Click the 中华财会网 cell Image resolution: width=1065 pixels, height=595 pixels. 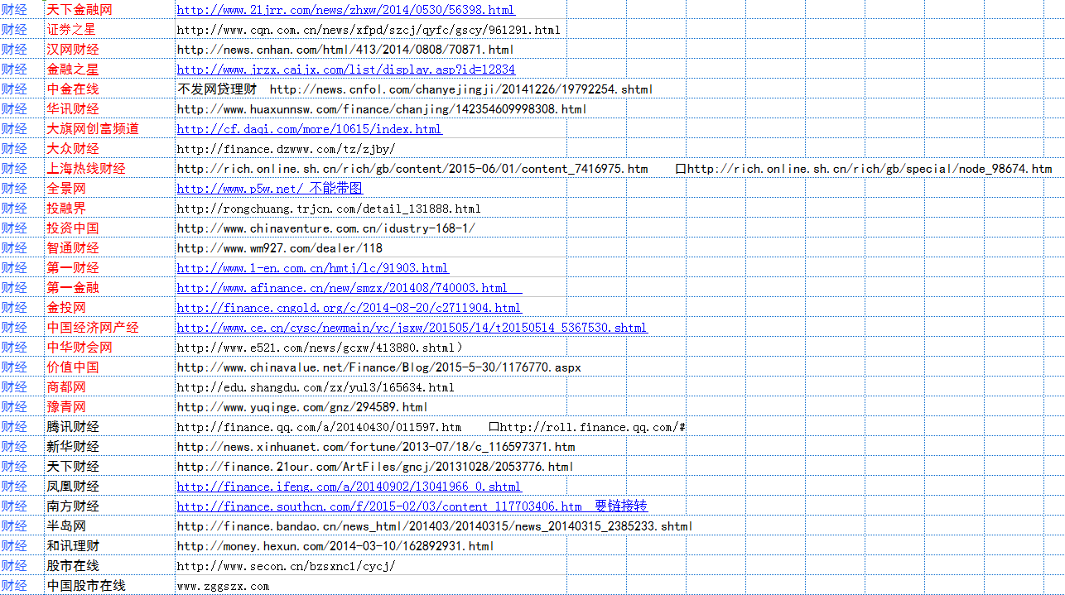point(109,348)
